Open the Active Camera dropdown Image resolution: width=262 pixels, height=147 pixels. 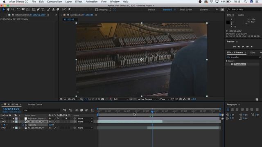point(147,99)
